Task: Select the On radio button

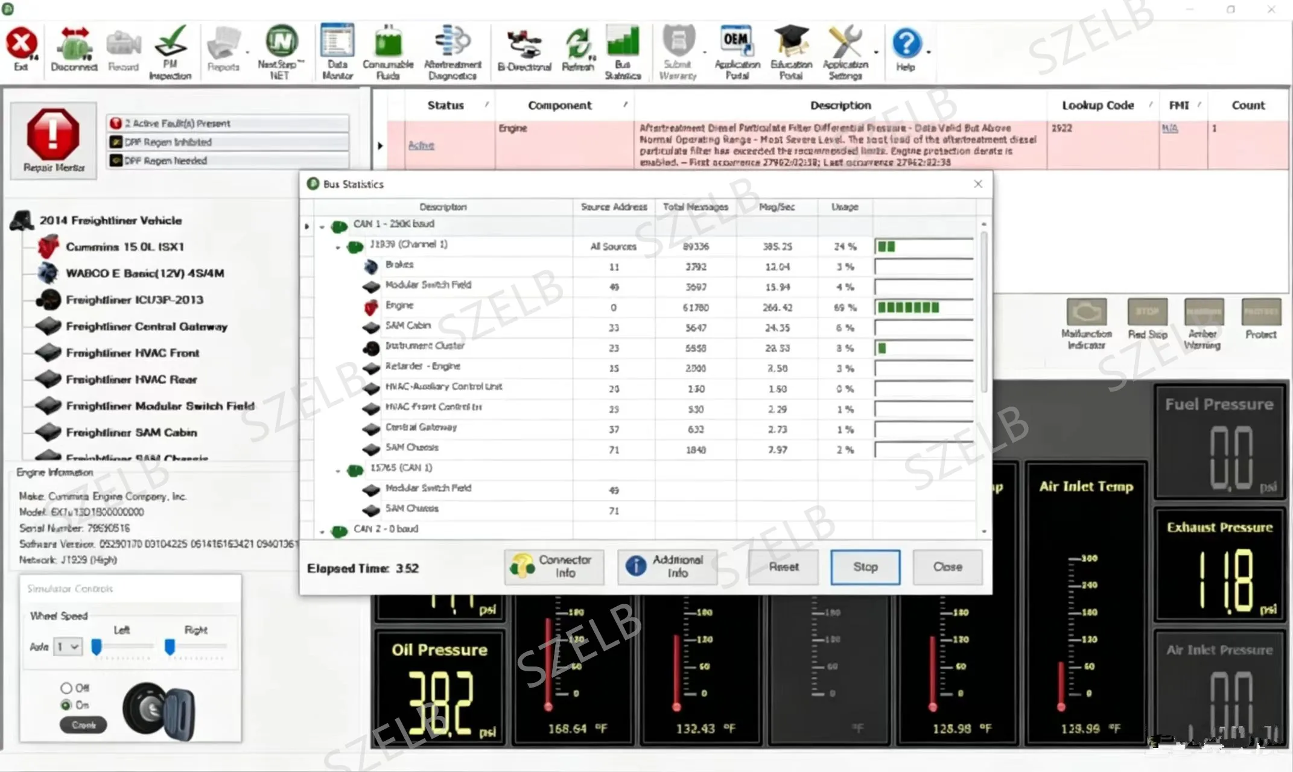Action: [x=66, y=704]
